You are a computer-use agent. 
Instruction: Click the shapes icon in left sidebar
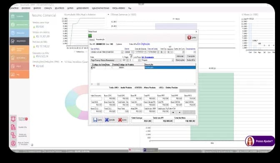(13, 135)
